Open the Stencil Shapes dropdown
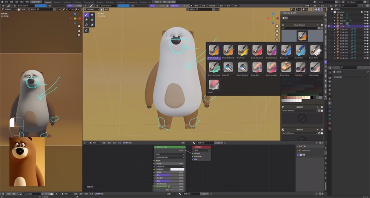The image size is (370, 198). [x=299, y=133]
